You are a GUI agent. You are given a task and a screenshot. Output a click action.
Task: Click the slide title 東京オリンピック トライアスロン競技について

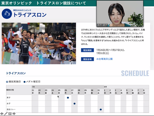click(x=44, y=3)
